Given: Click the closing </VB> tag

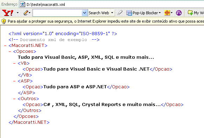Looking at the screenshot, I should pos(25,75).
